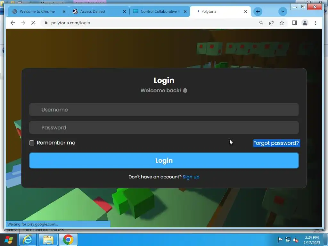
Task: Click the muted volume tray icon
Action: 296,240
